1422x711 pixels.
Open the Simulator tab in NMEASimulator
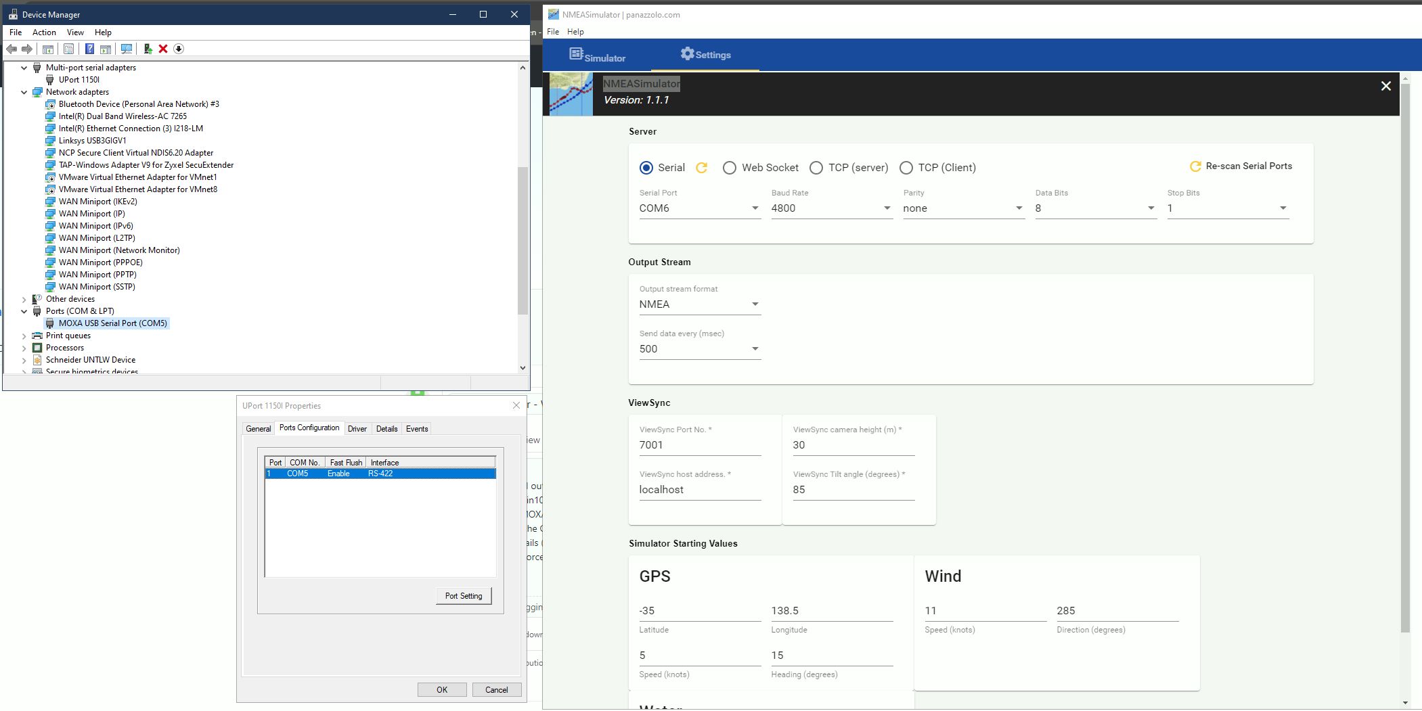(x=598, y=55)
